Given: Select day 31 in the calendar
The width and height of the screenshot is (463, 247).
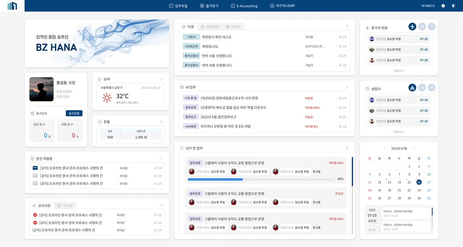Looking at the screenshot, I should tap(429, 198).
